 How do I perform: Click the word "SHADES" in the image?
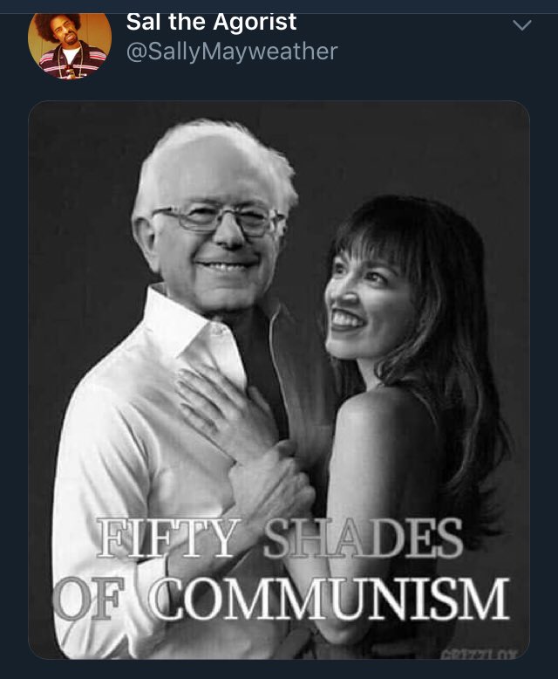363,538
